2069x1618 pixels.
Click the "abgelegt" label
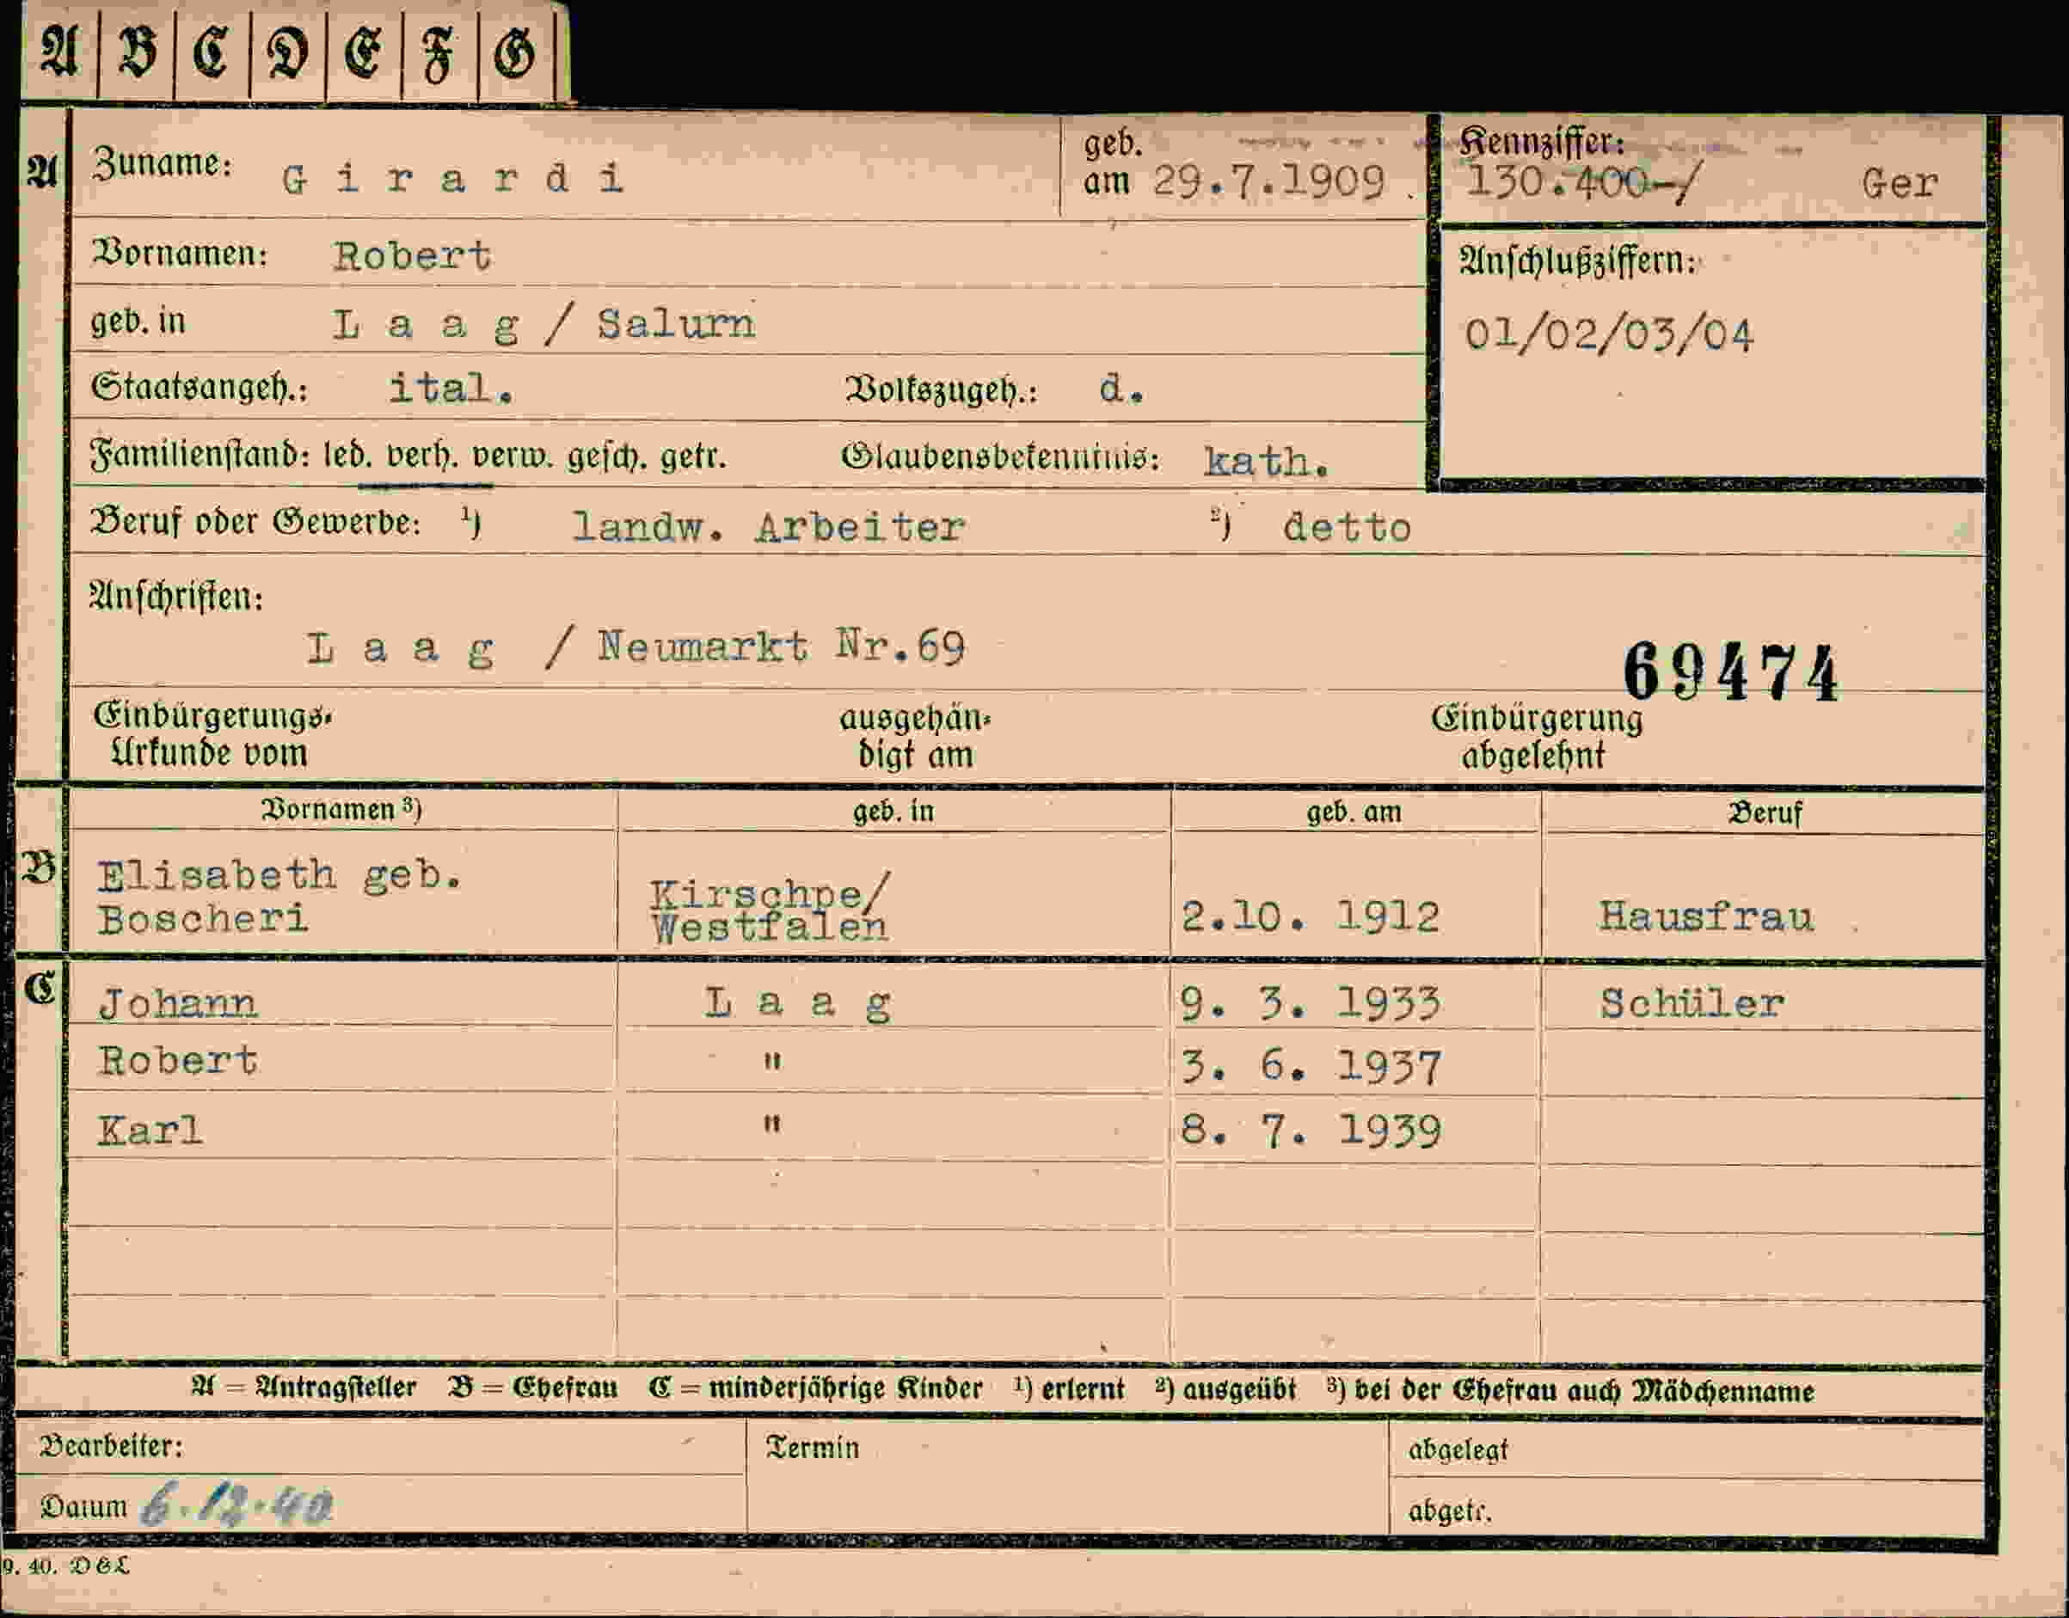1457,1451
